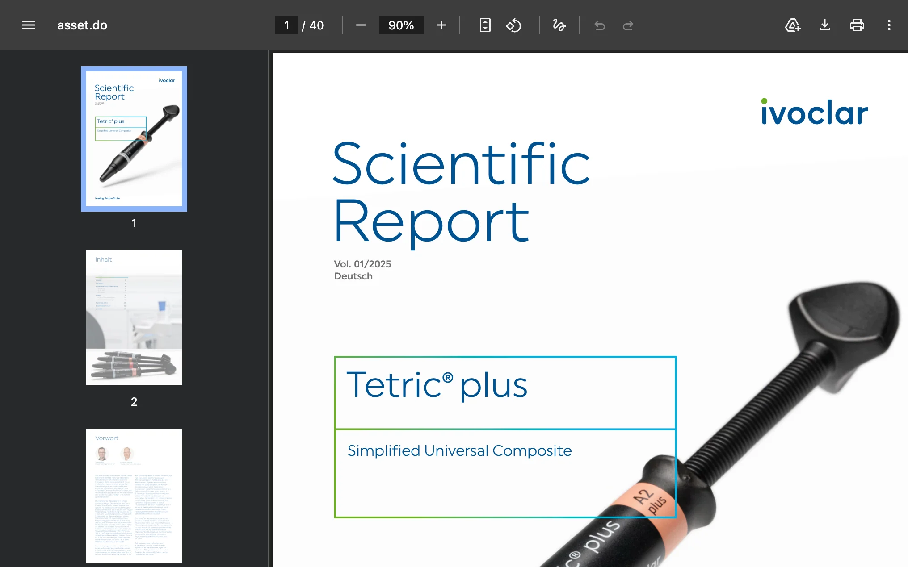This screenshot has width=908, height=567.
Task: Click the ivoclar logo on the page
Action: point(815,112)
